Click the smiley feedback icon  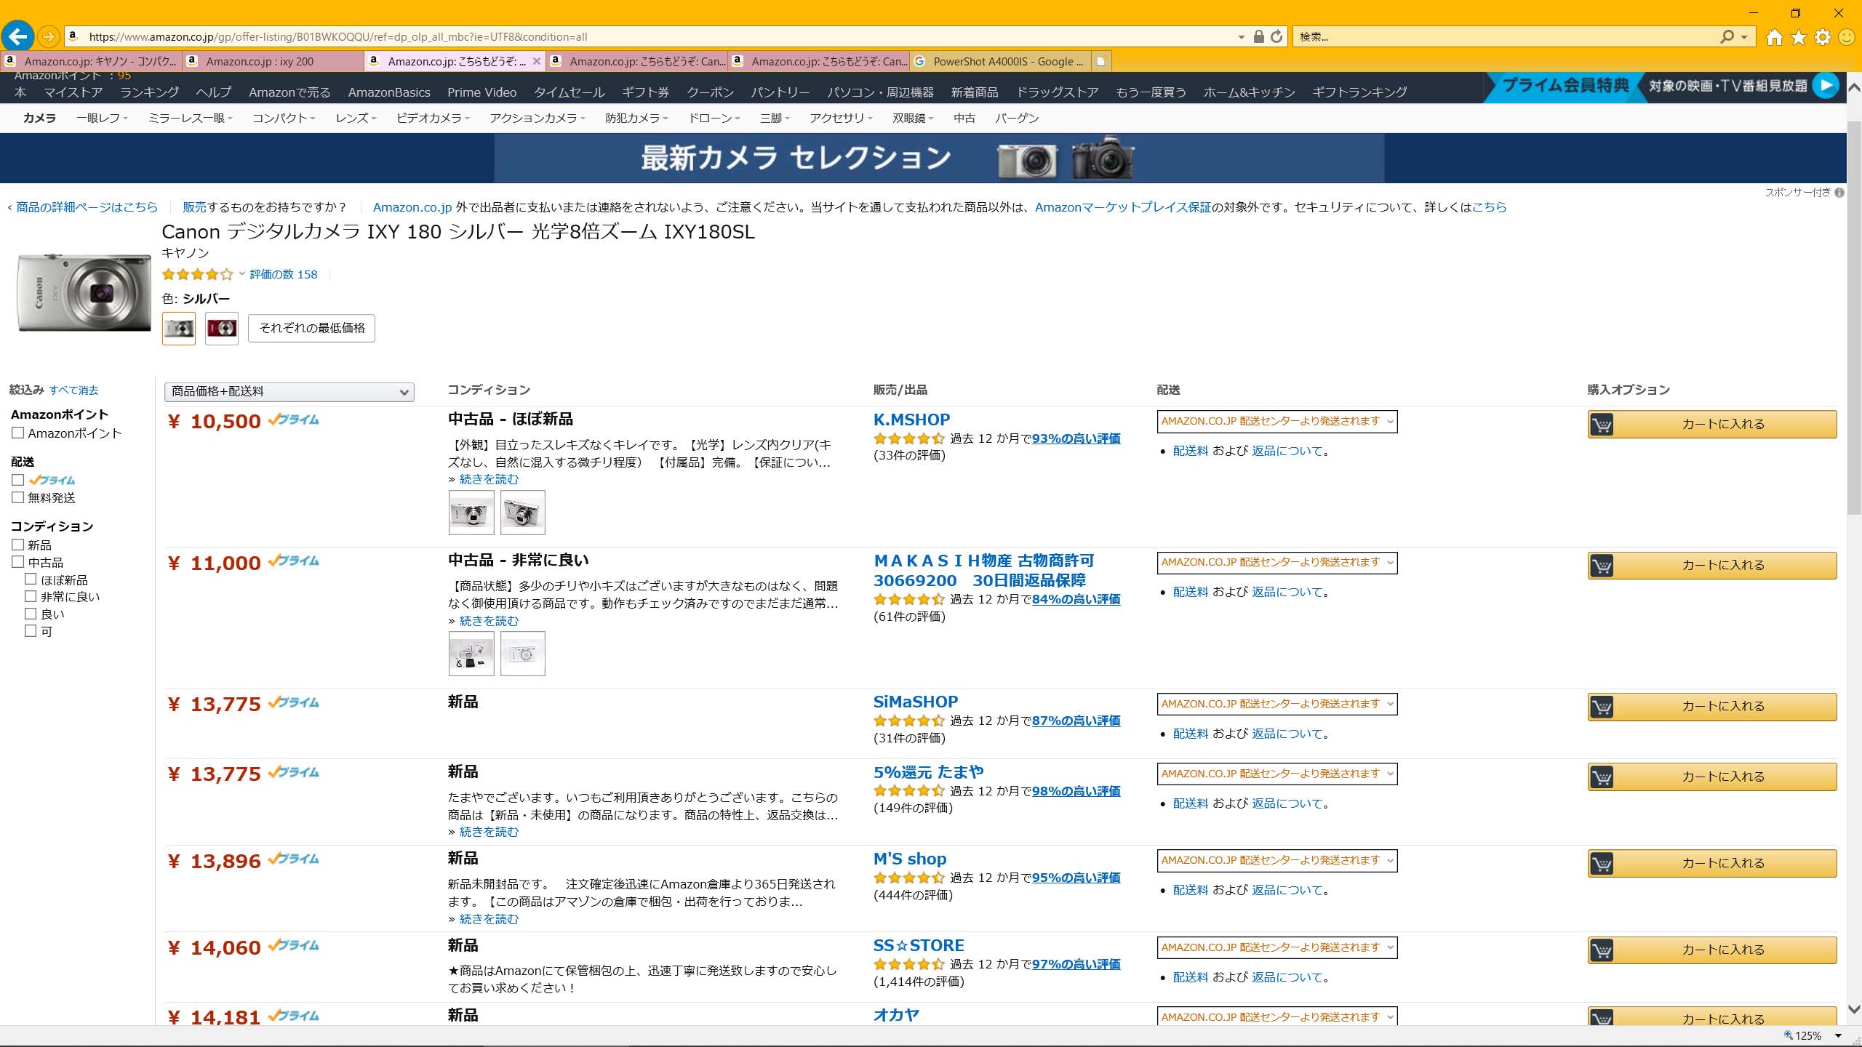click(1847, 37)
